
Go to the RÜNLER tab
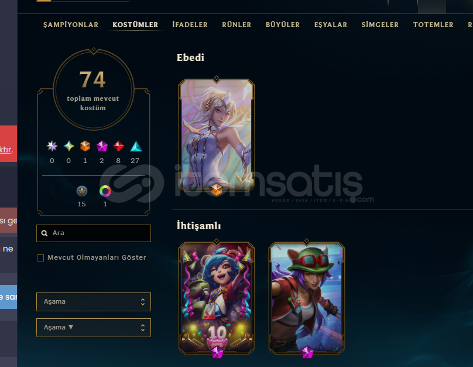pos(236,25)
